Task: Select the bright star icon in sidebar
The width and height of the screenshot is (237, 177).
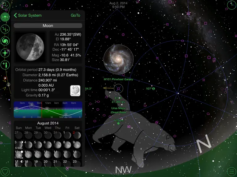Action: 5,53
